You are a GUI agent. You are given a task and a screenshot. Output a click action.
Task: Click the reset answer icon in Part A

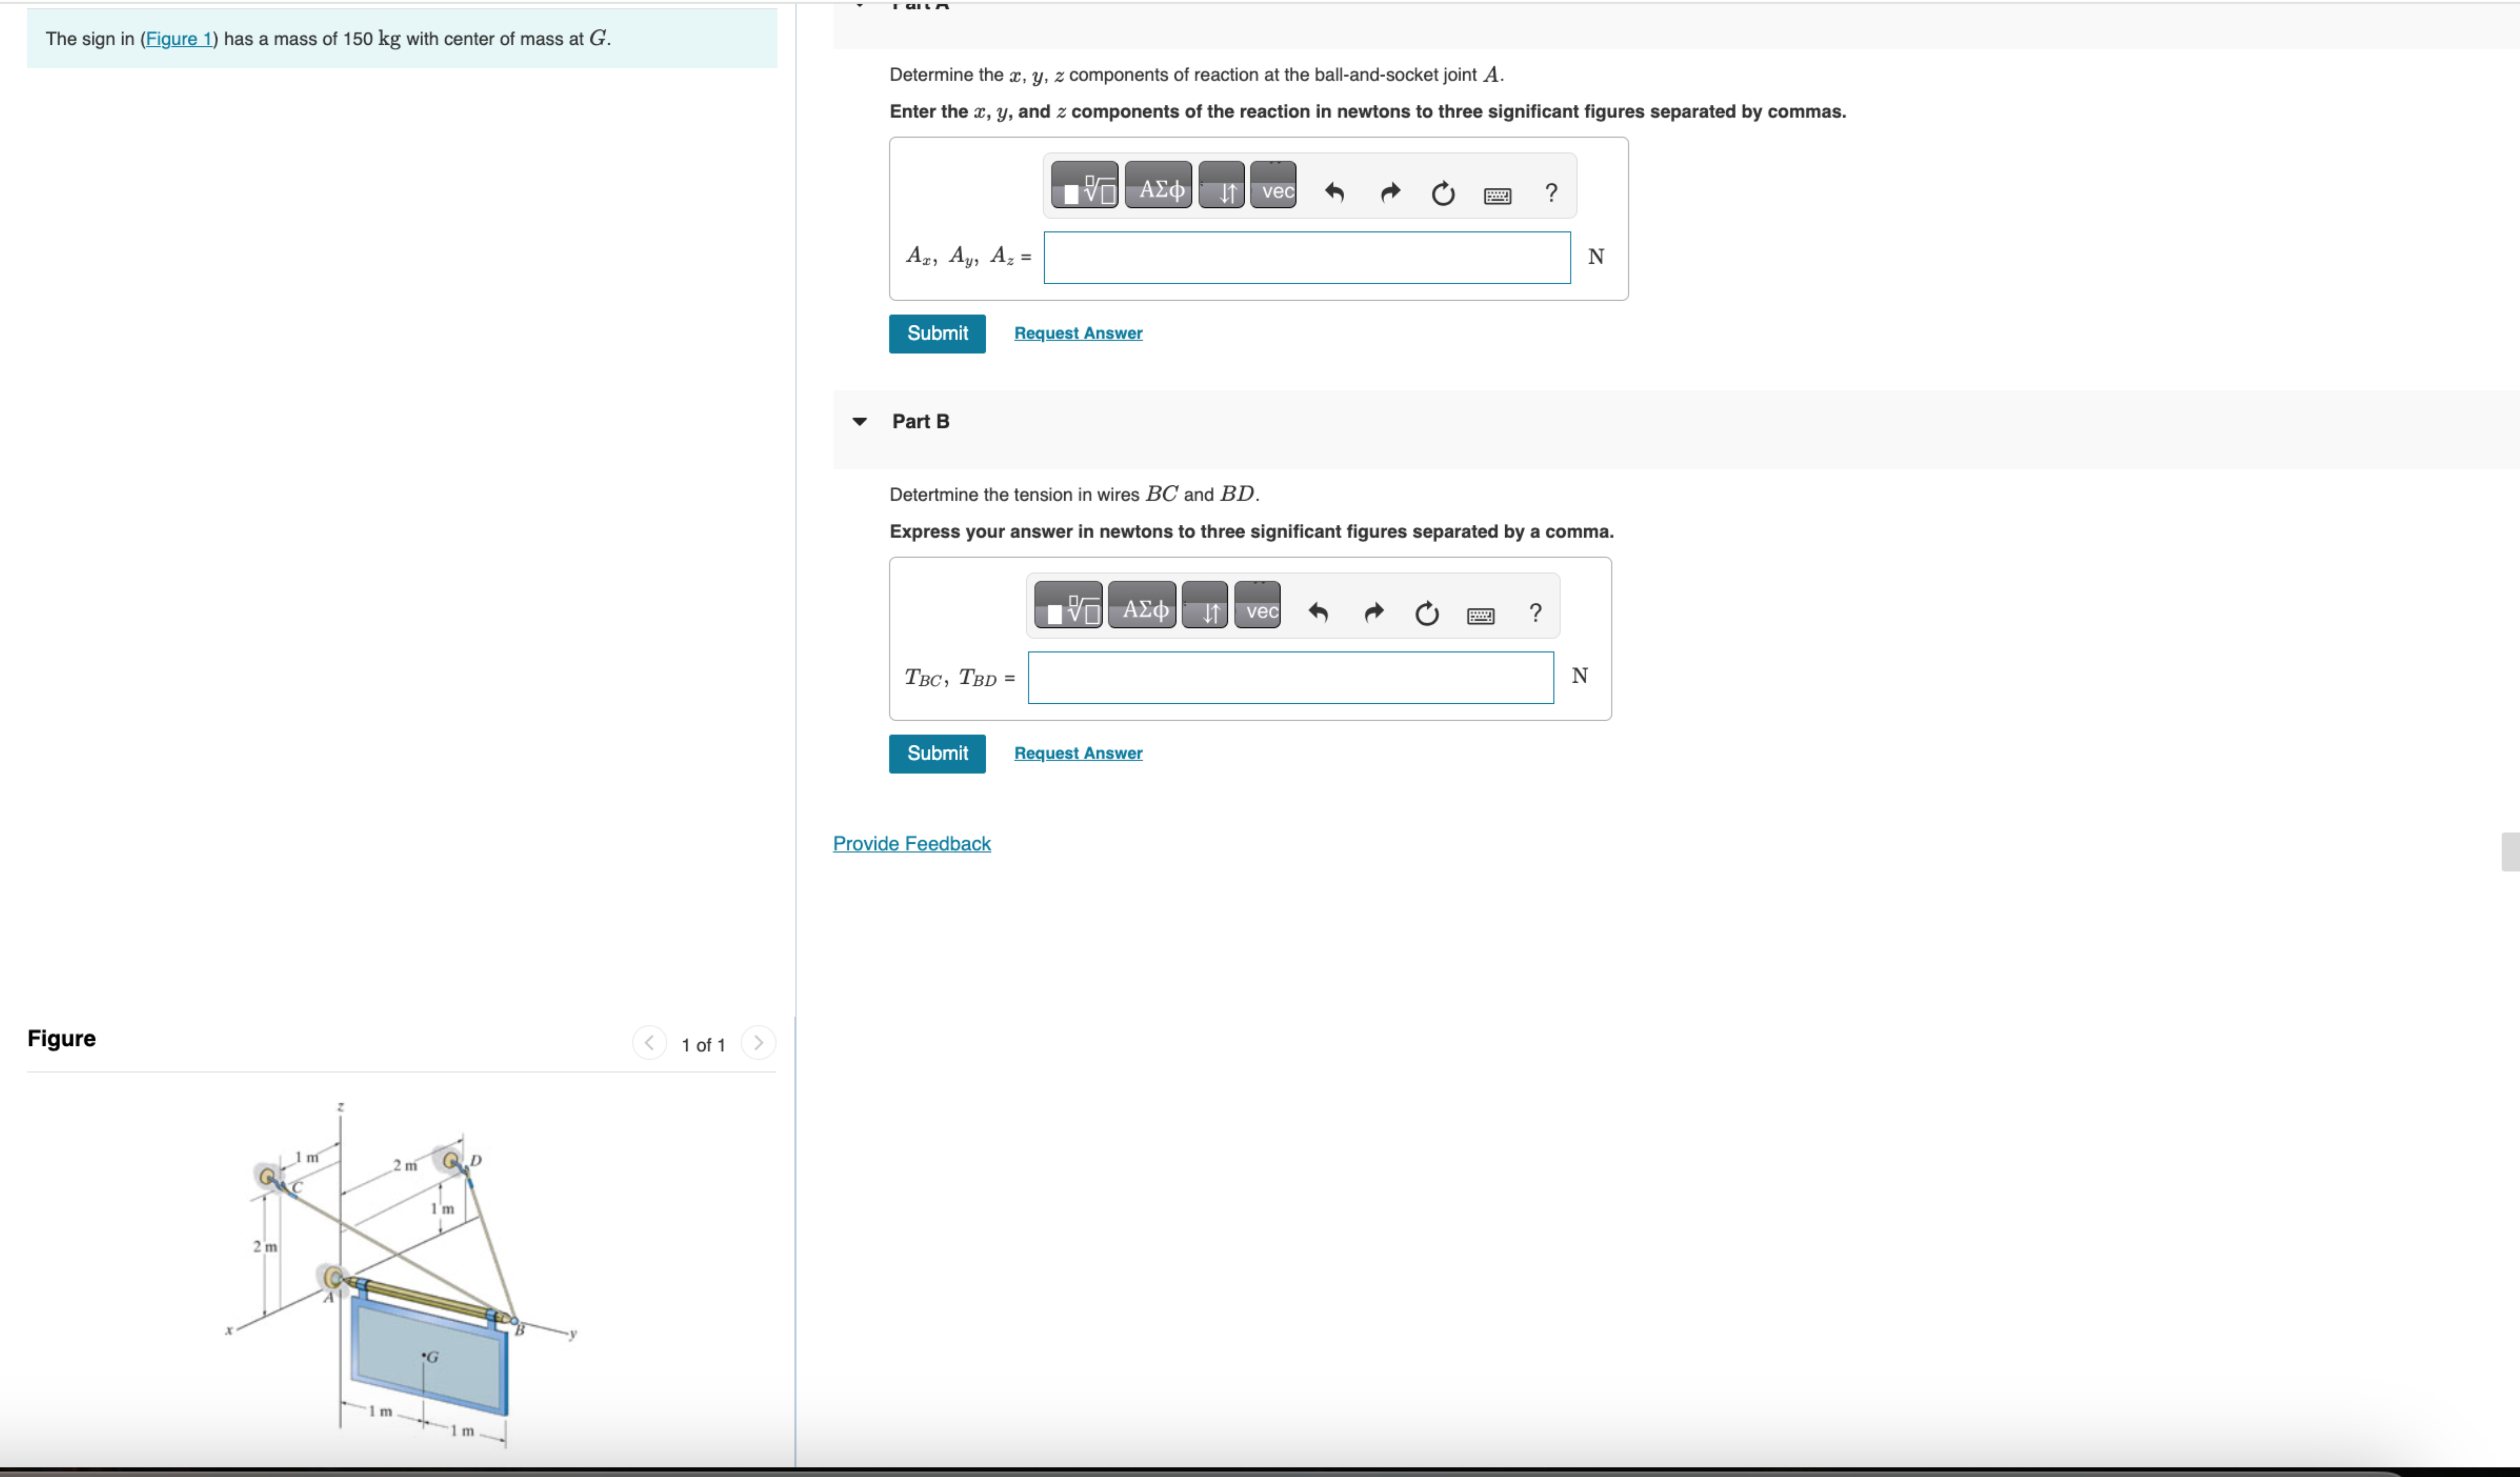tap(1443, 192)
